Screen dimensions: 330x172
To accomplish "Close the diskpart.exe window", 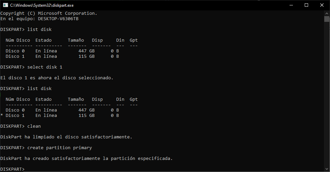I will (322, 5).
